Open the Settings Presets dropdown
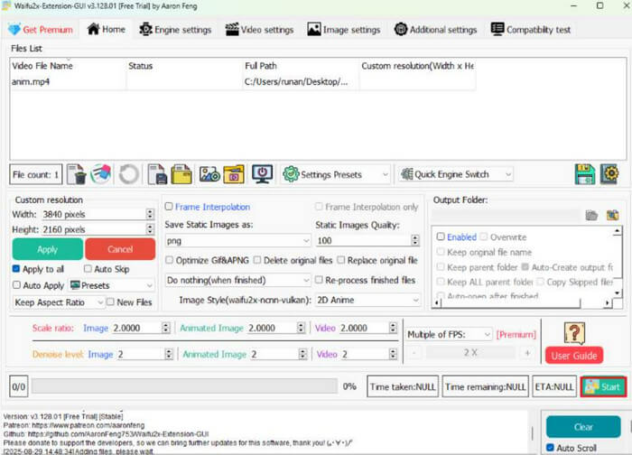 coord(336,174)
